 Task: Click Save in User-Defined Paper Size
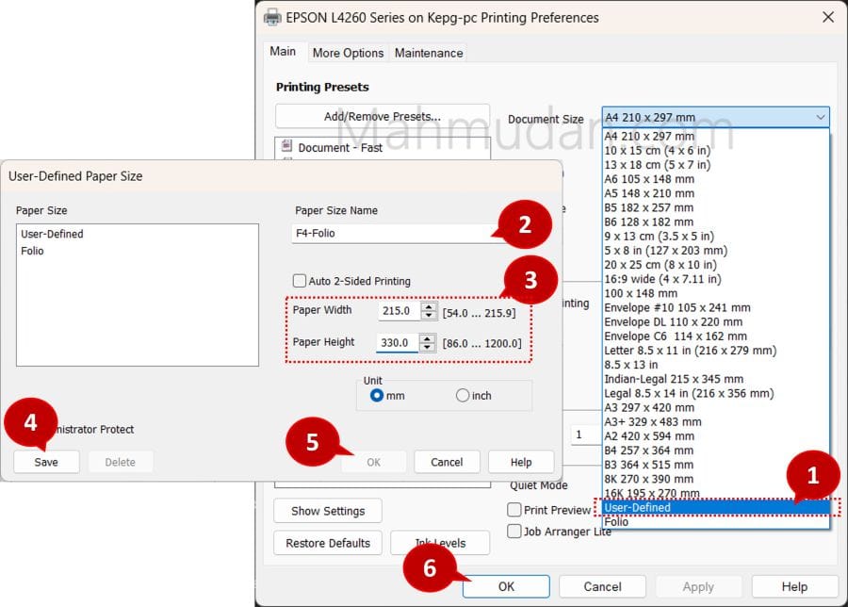pos(46,462)
